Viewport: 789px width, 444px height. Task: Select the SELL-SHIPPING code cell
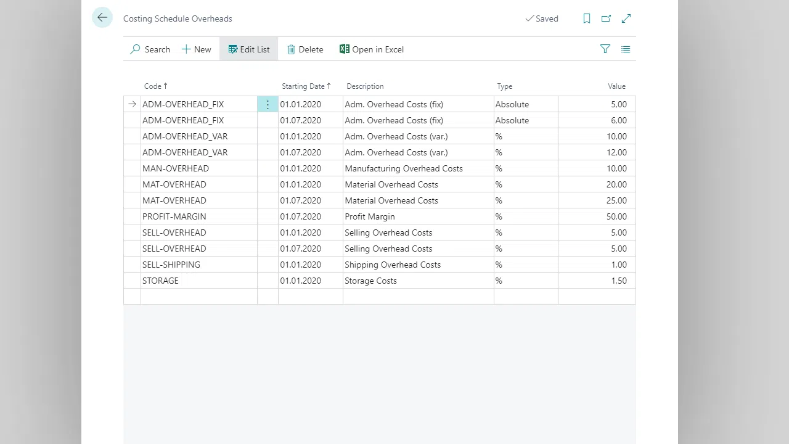click(x=199, y=265)
